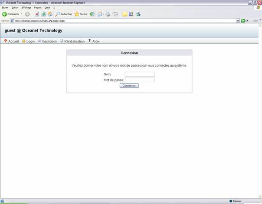Click the vertical scrollbar down arrow
The width and height of the screenshot is (262, 204).
click(260, 196)
